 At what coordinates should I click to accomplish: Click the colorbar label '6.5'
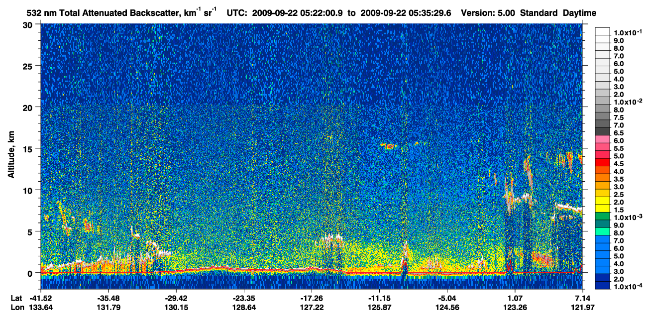(x=620, y=133)
